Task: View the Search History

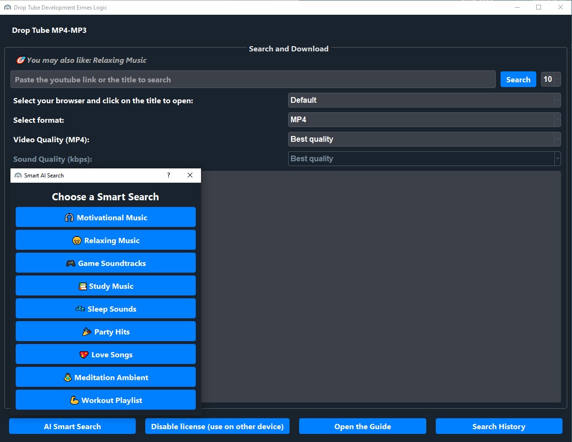Action: (x=499, y=427)
